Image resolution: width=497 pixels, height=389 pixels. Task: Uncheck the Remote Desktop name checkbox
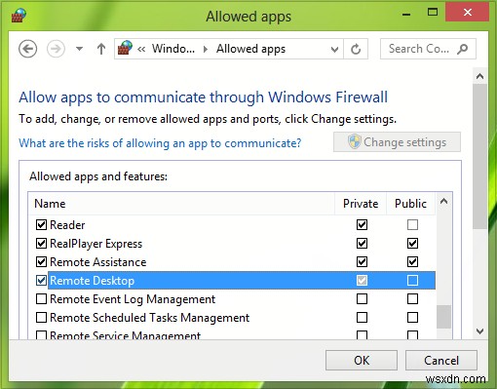click(x=41, y=280)
